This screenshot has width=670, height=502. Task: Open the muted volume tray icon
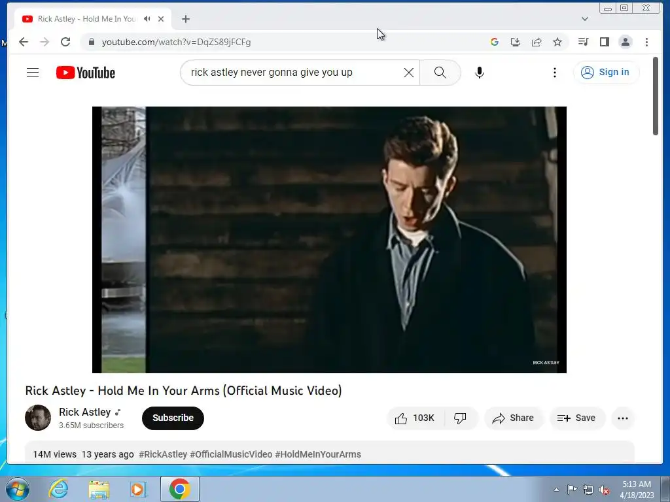coord(604,490)
